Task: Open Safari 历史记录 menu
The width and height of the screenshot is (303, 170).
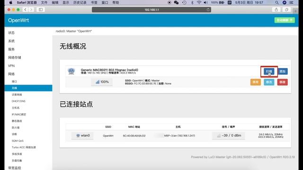Action: coord(80,2)
